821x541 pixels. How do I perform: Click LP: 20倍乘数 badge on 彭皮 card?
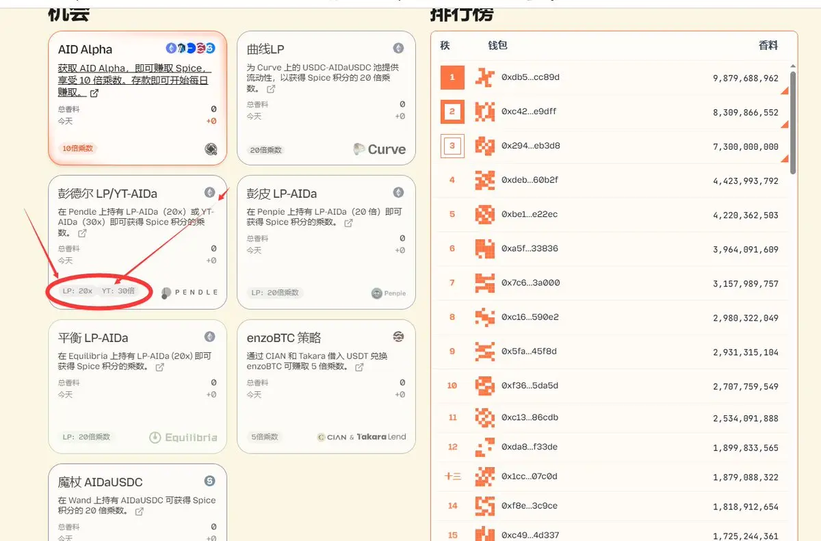click(x=275, y=292)
